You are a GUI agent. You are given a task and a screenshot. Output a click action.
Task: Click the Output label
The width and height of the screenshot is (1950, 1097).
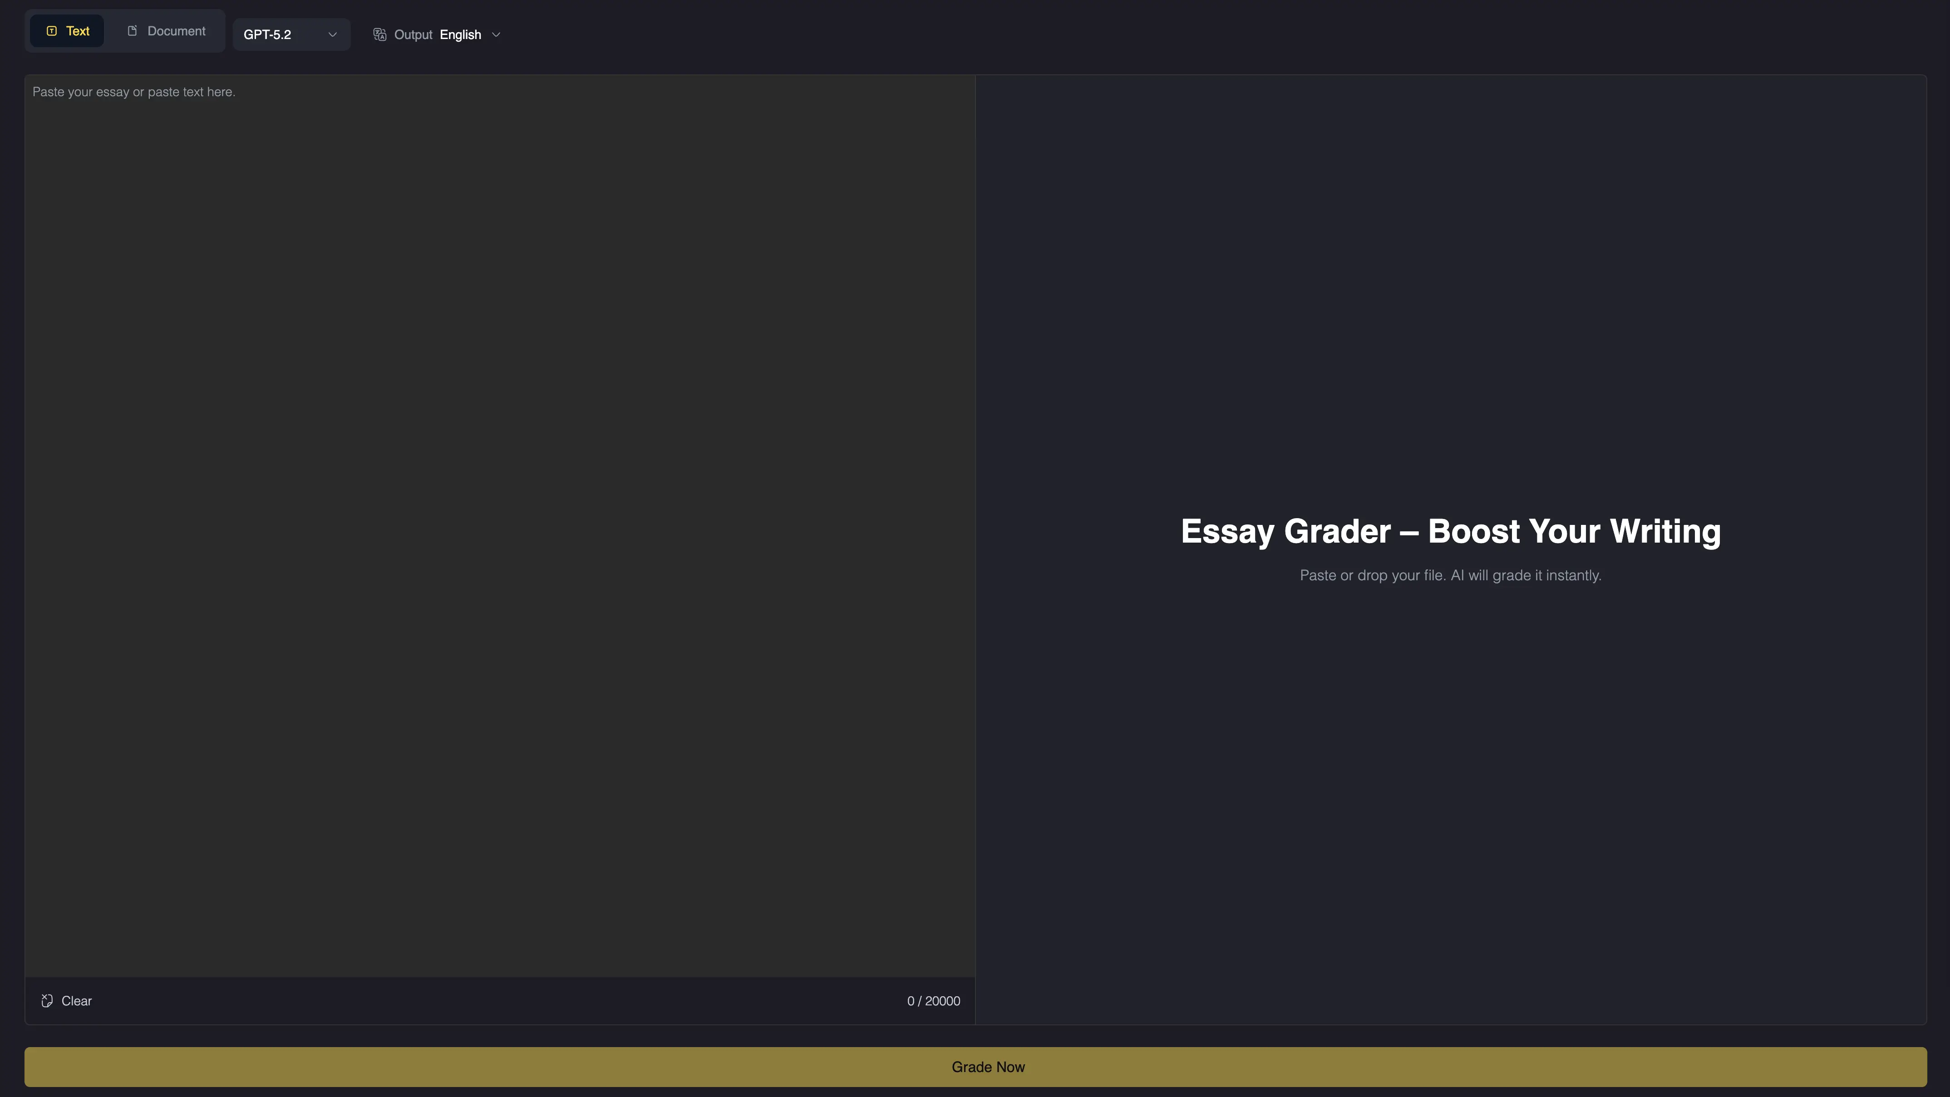coord(413,35)
